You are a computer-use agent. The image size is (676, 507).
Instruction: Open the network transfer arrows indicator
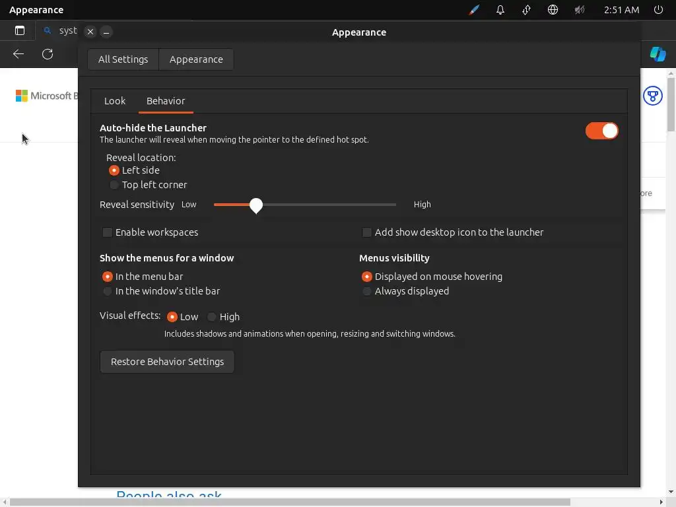pyautogui.click(x=526, y=9)
